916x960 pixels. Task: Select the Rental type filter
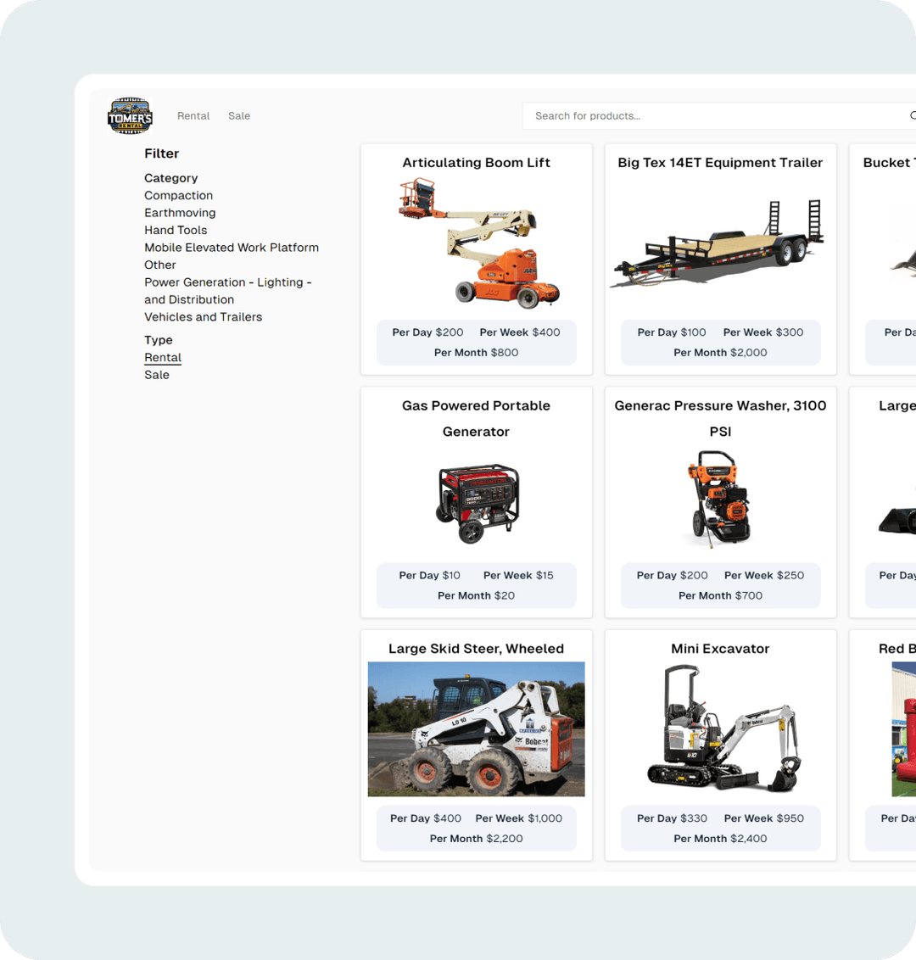pyautogui.click(x=163, y=357)
